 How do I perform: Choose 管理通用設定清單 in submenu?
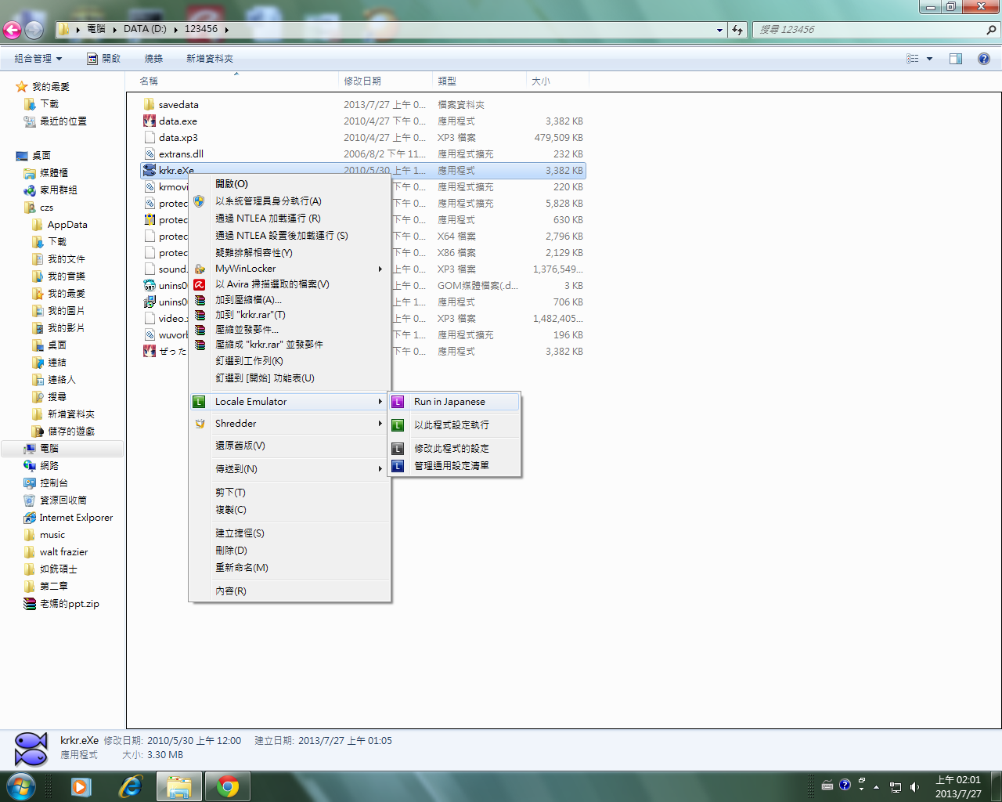click(454, 466)
